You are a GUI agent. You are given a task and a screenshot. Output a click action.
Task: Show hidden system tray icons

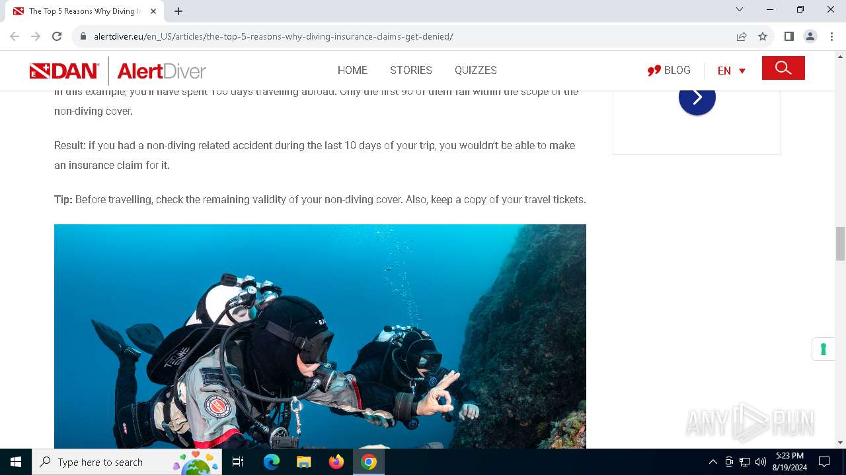[712, 462]
